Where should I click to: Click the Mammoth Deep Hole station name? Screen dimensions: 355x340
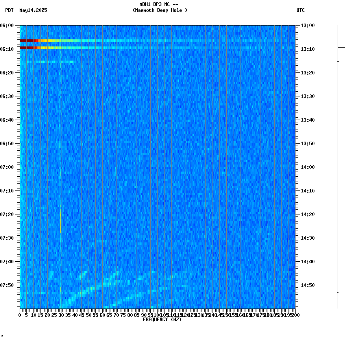[x=160, y=11]
